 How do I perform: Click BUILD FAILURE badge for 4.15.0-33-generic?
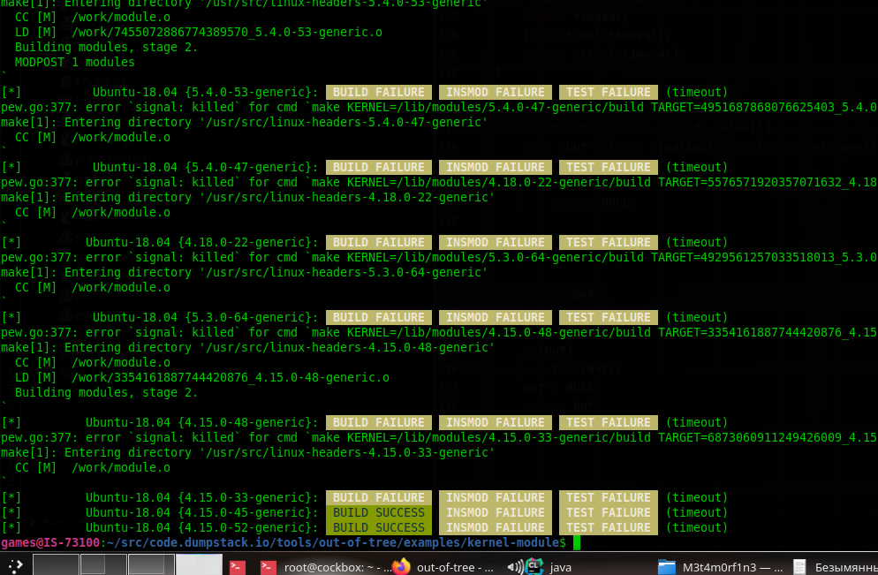(x=379, y=497)
